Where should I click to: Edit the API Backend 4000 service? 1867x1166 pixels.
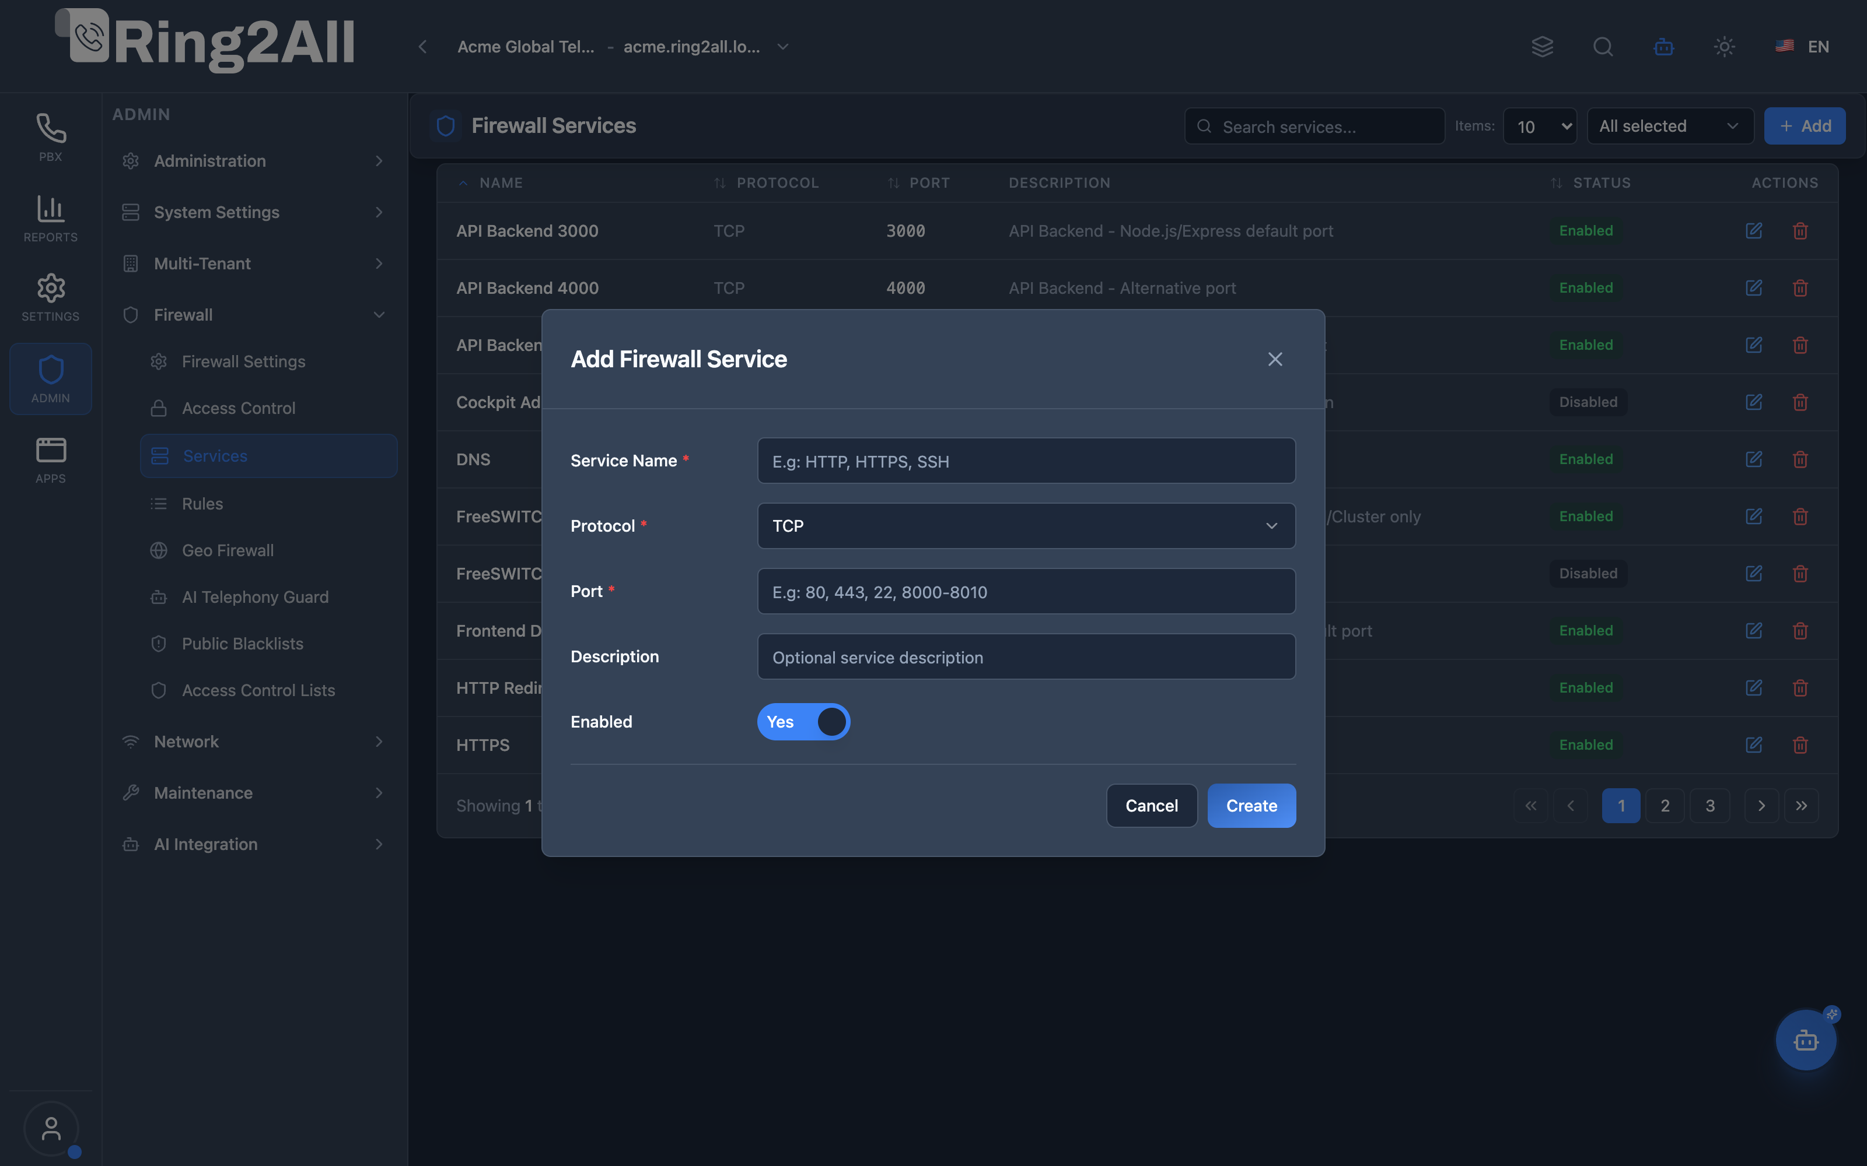(x=1754, y=287)
